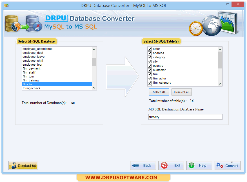Toggle the customer table checkbox
The width and height of the screenshot is (247, 182).
point(150,70)
